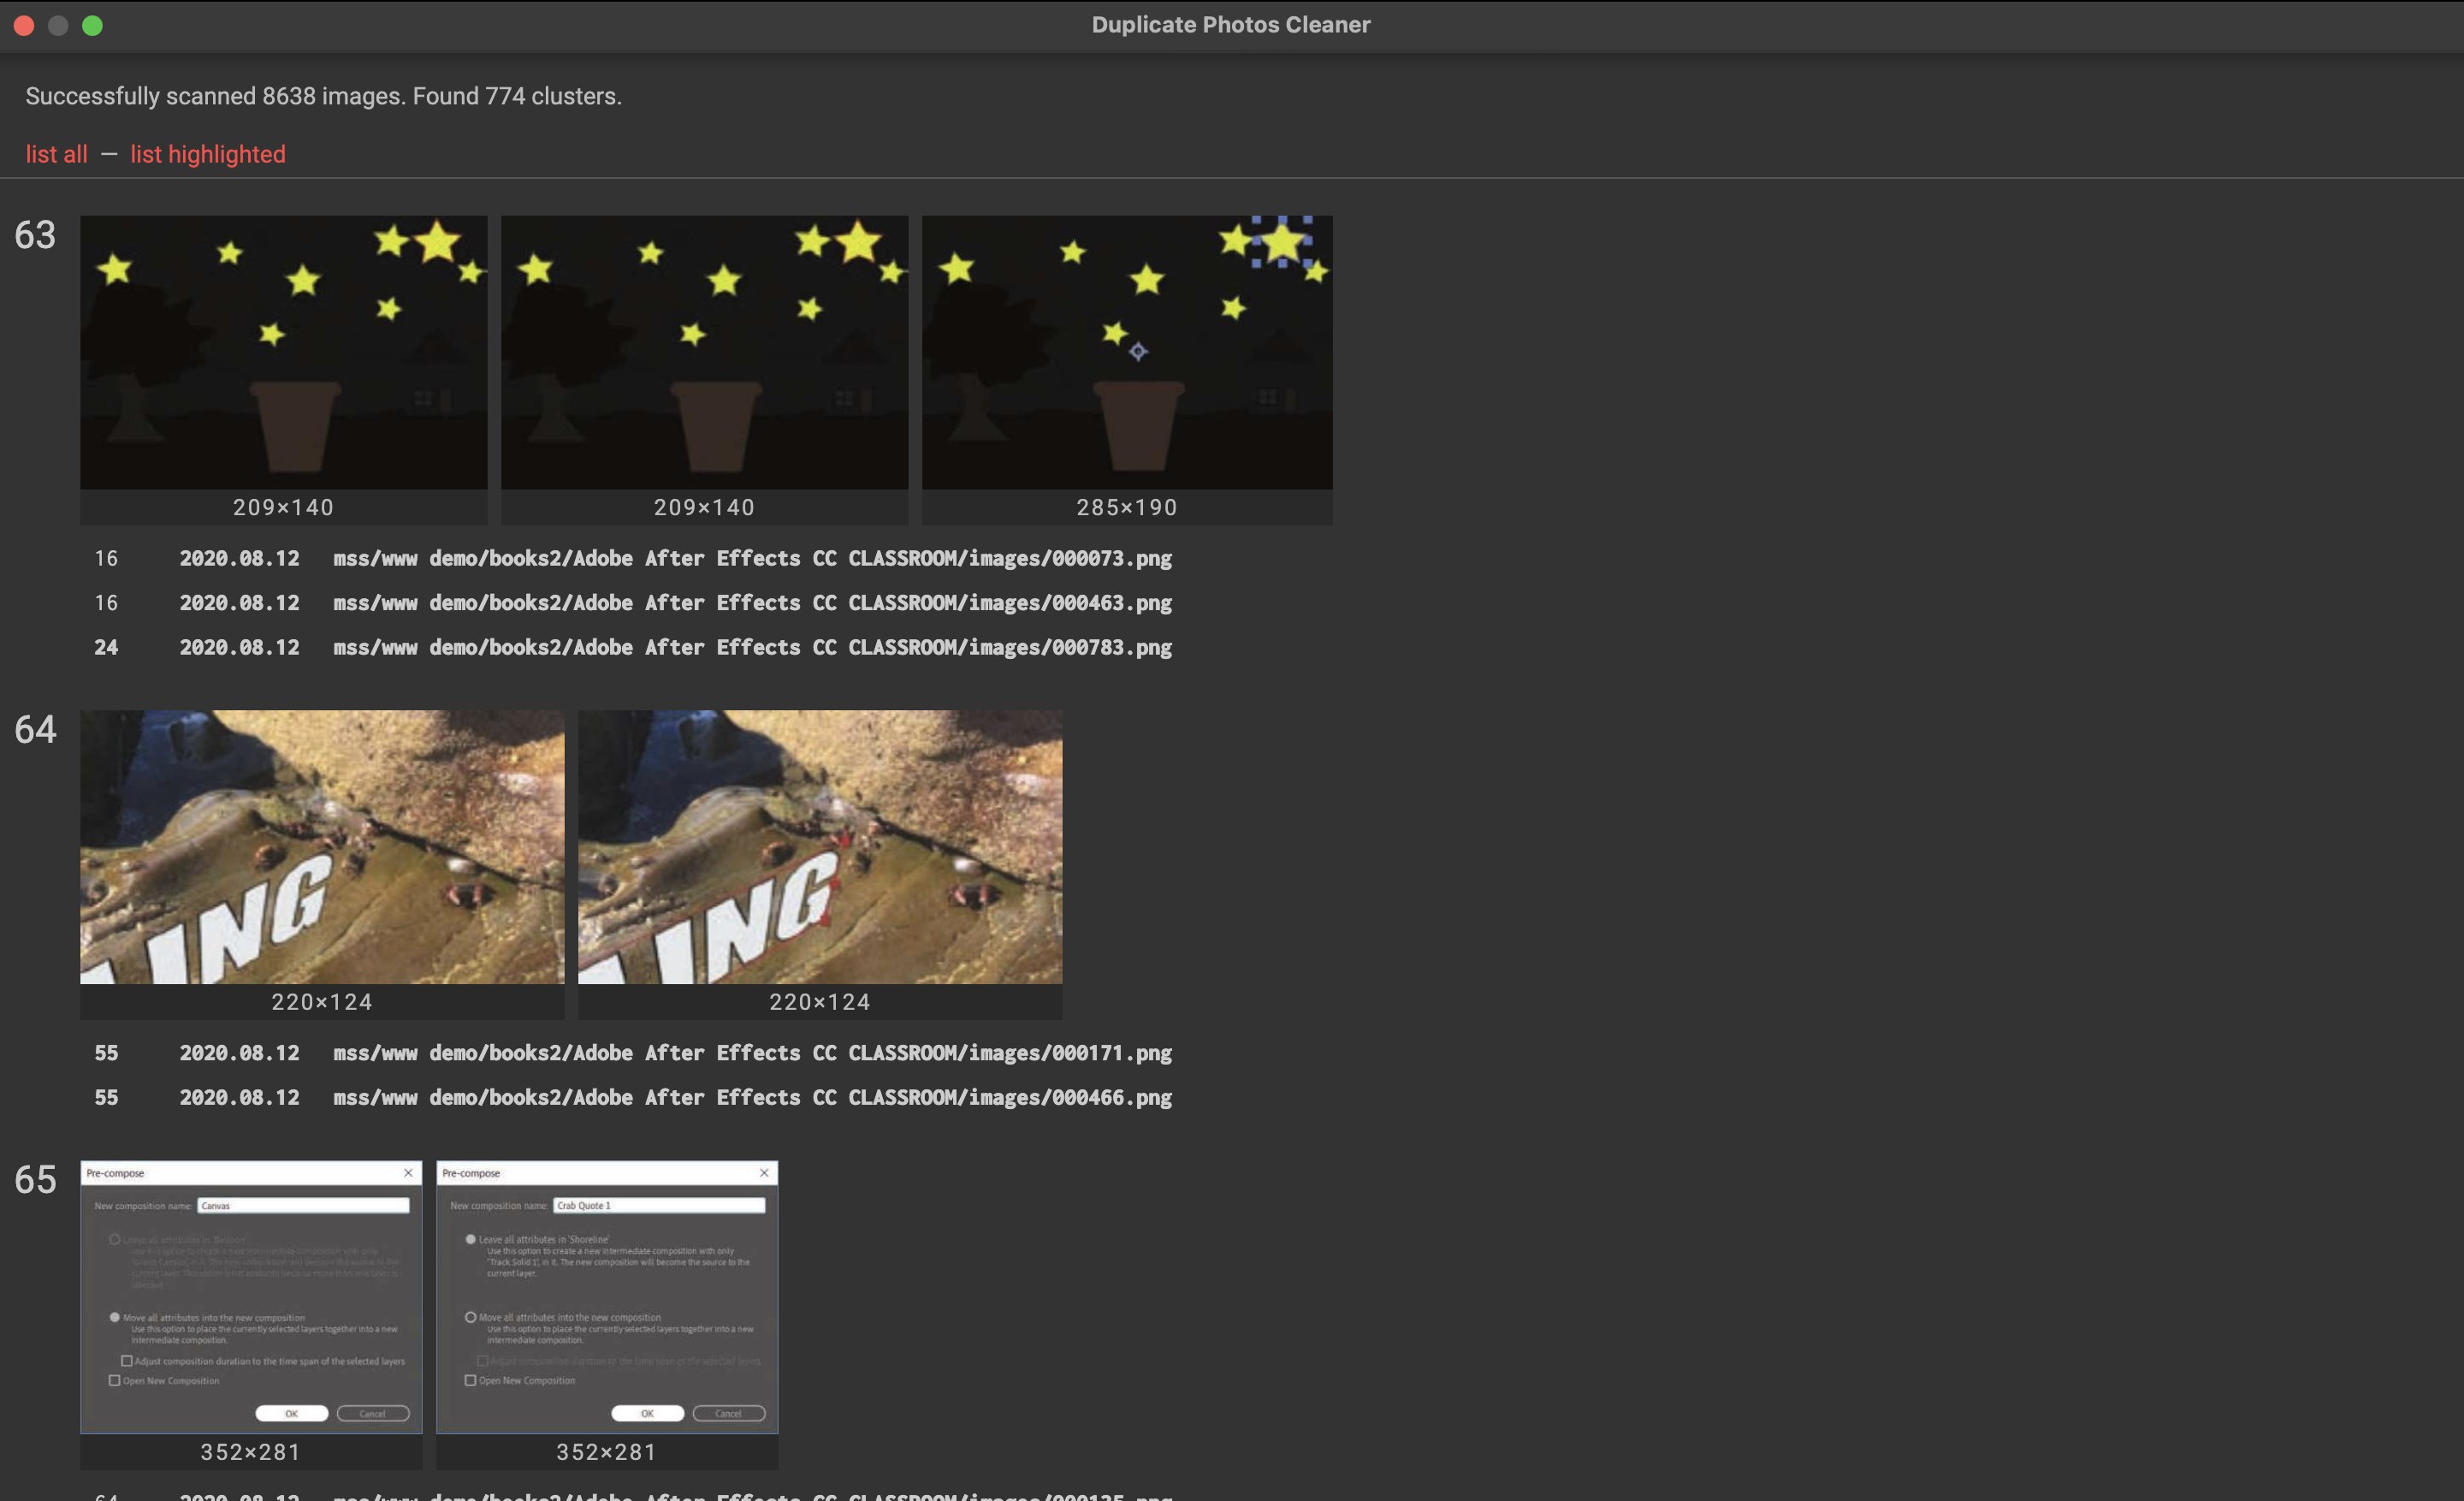2464x1501 pixels.
Task: Click the file path 000466.png
Action: click(x=753, y=1097)
